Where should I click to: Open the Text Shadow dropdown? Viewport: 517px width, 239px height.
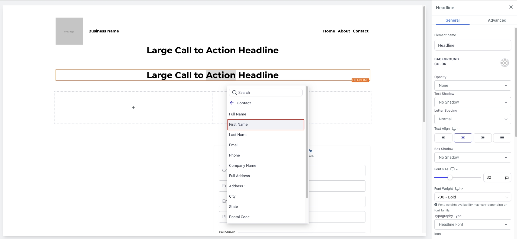473,102
